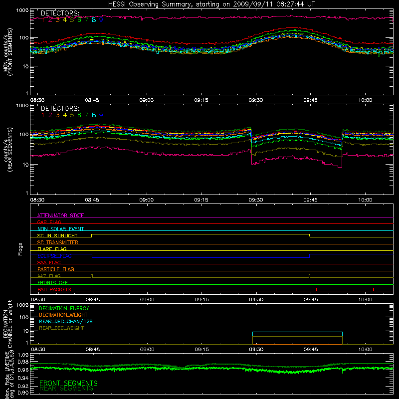399x399 pixels.
Task: Click detector number 6 in front segments legend
Action: 79,20
